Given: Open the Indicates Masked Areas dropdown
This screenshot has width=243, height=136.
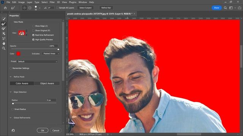Looking at the screenshot, I should tap(51, 54).
